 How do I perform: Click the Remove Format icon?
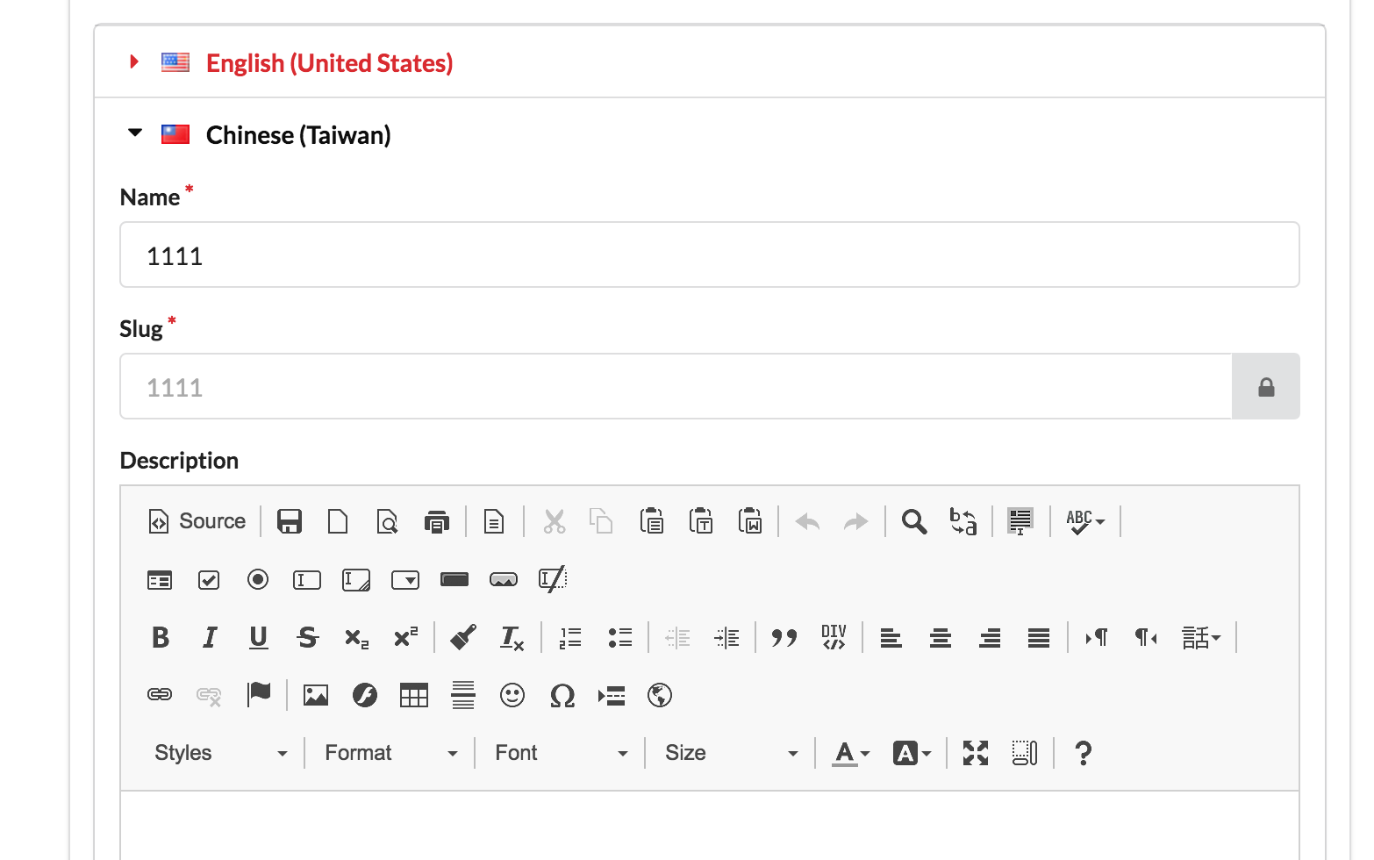(x=512, y=637)
